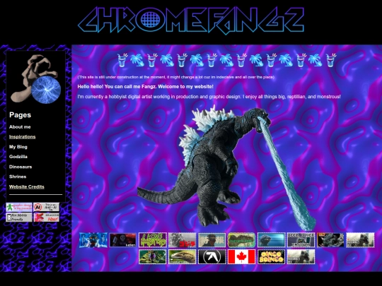Screen dimensions: 382x286
Task: Click the last grey monster stamp in top stamp row
Action: pos(360,240)
